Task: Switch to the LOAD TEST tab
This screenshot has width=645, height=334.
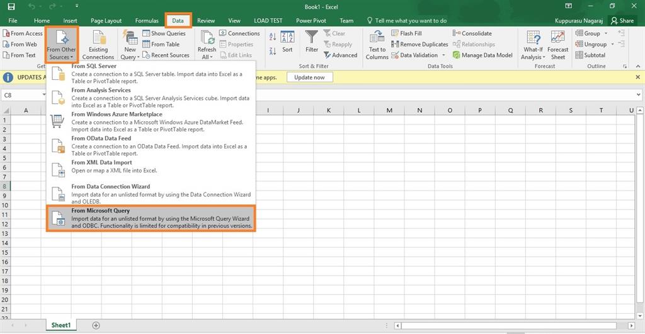Action: click(x=268, y=21)
